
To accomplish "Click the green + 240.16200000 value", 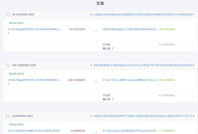I will pyautogui.click(x=165, y=80).
